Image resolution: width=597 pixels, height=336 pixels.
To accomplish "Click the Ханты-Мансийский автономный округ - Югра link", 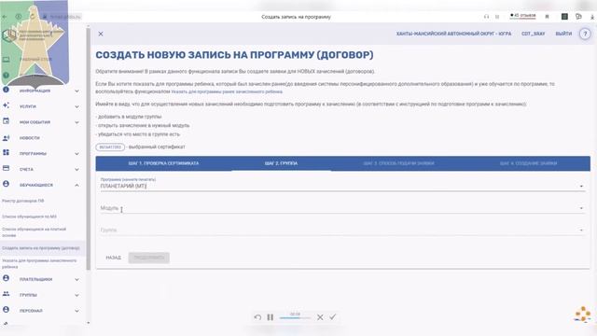I will (453, 34).
